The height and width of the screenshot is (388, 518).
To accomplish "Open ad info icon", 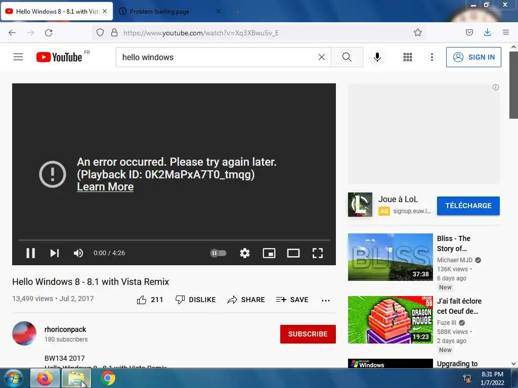I will point(496,87).
